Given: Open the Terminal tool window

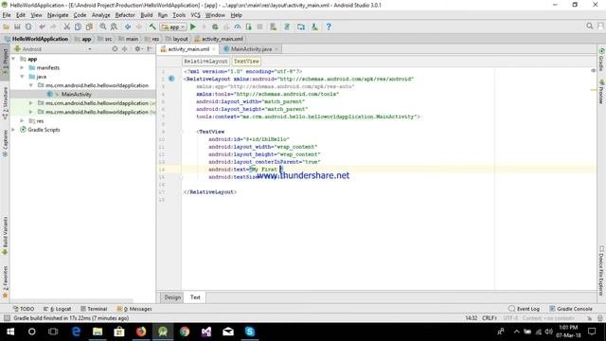Looking at the screenshot, I should pos(94,309).
